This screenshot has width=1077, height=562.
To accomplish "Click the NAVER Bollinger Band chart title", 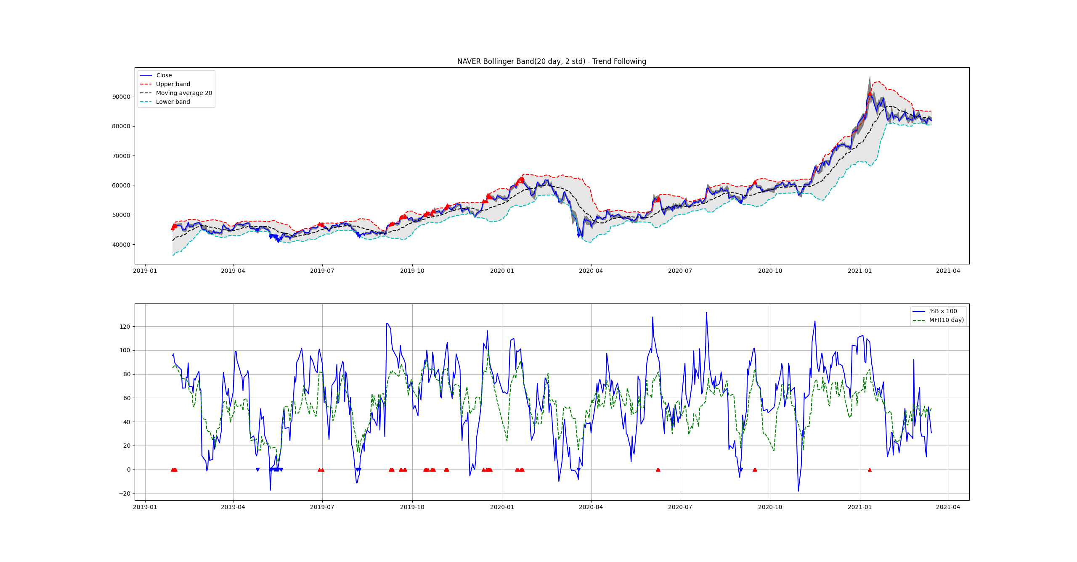I will coord(552,61).
